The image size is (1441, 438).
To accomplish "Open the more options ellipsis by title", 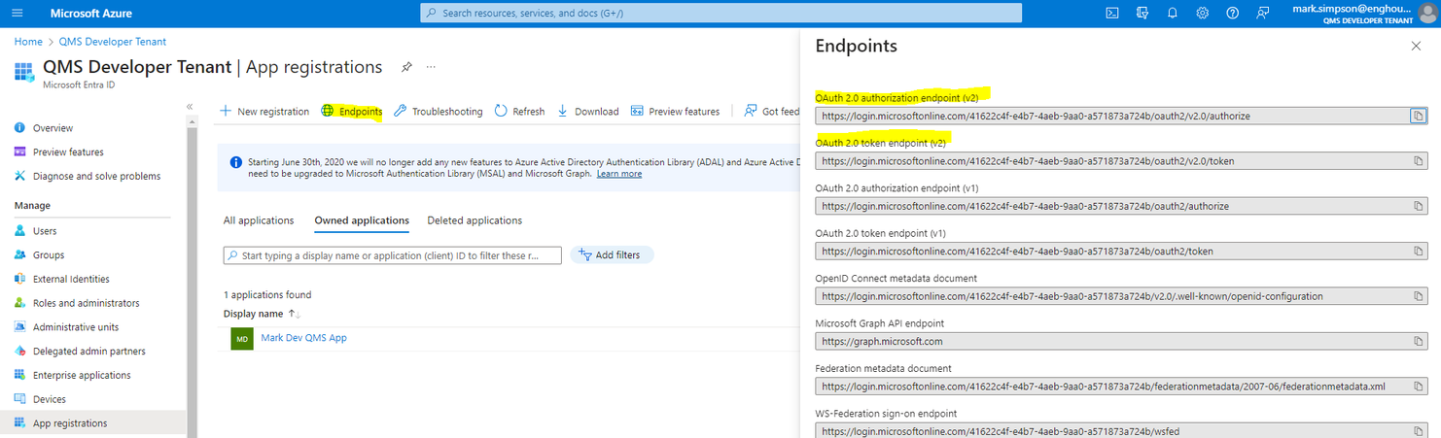I will (x=431, y=67).
